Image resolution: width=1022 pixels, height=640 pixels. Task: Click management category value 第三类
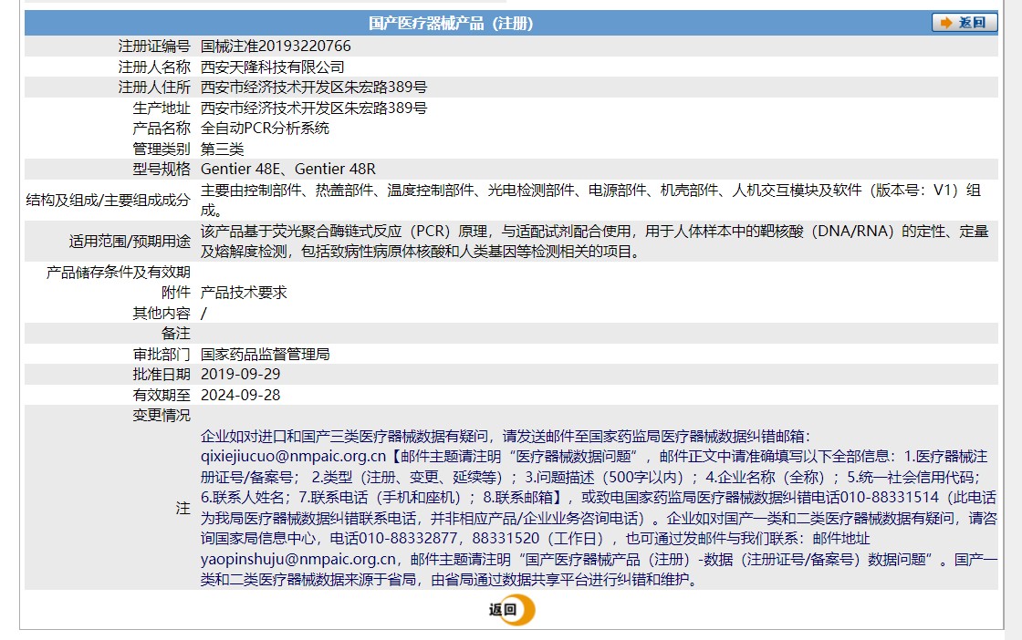(223, 150)
